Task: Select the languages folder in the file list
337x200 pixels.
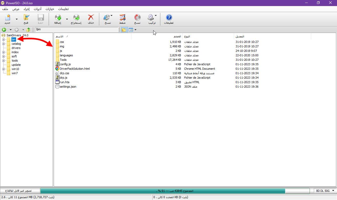Action: [66, 55]
